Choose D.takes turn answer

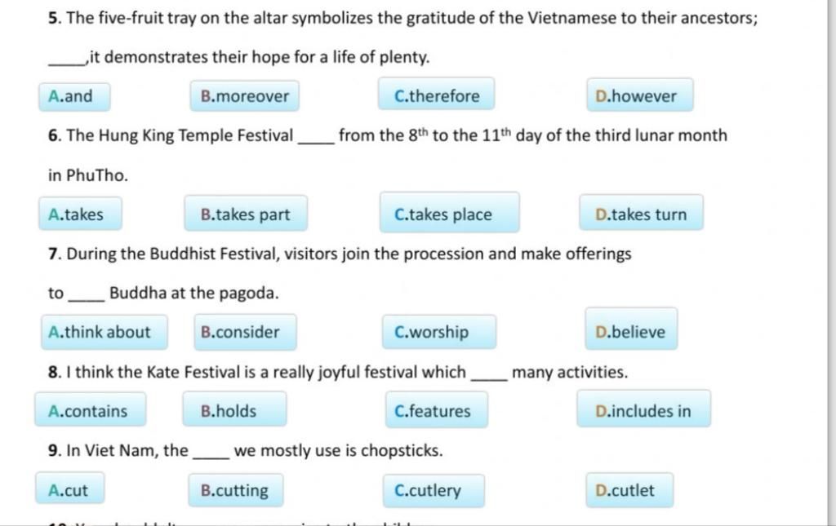click(x=642, y=212)
